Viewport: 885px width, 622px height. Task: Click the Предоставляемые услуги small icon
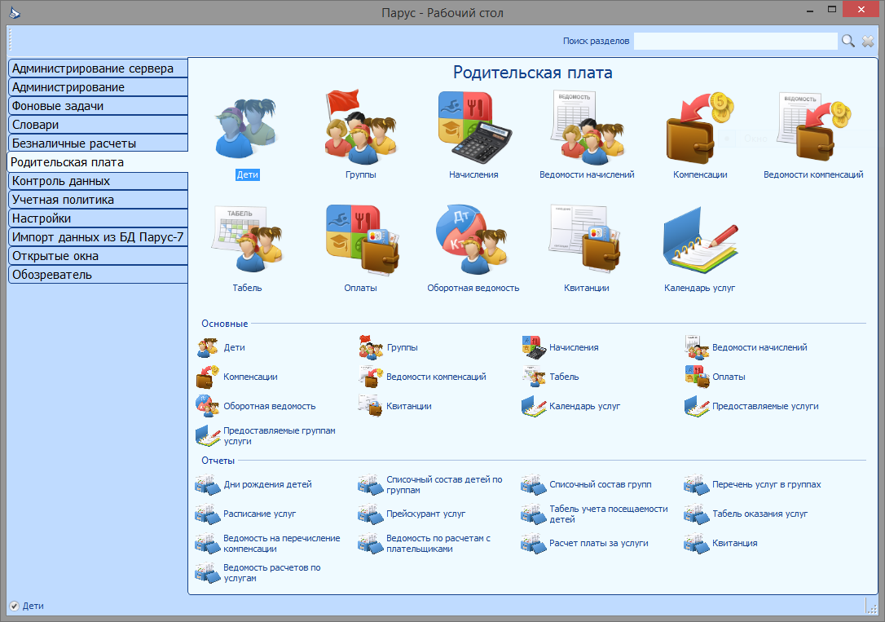click(x=697, y=407)
